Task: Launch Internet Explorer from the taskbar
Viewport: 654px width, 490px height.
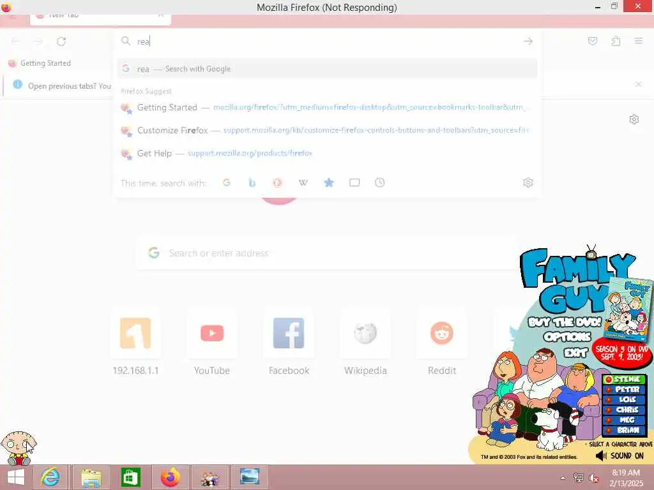Action: click(50, 477)
